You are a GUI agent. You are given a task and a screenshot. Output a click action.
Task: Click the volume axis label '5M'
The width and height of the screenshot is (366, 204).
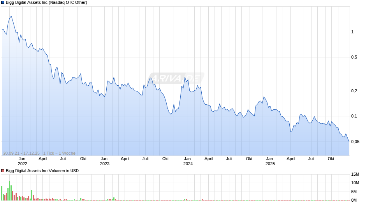point(354,192)
